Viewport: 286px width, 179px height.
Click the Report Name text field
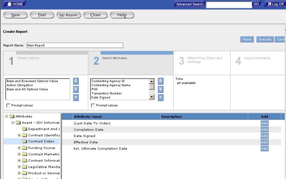(75, 45)
